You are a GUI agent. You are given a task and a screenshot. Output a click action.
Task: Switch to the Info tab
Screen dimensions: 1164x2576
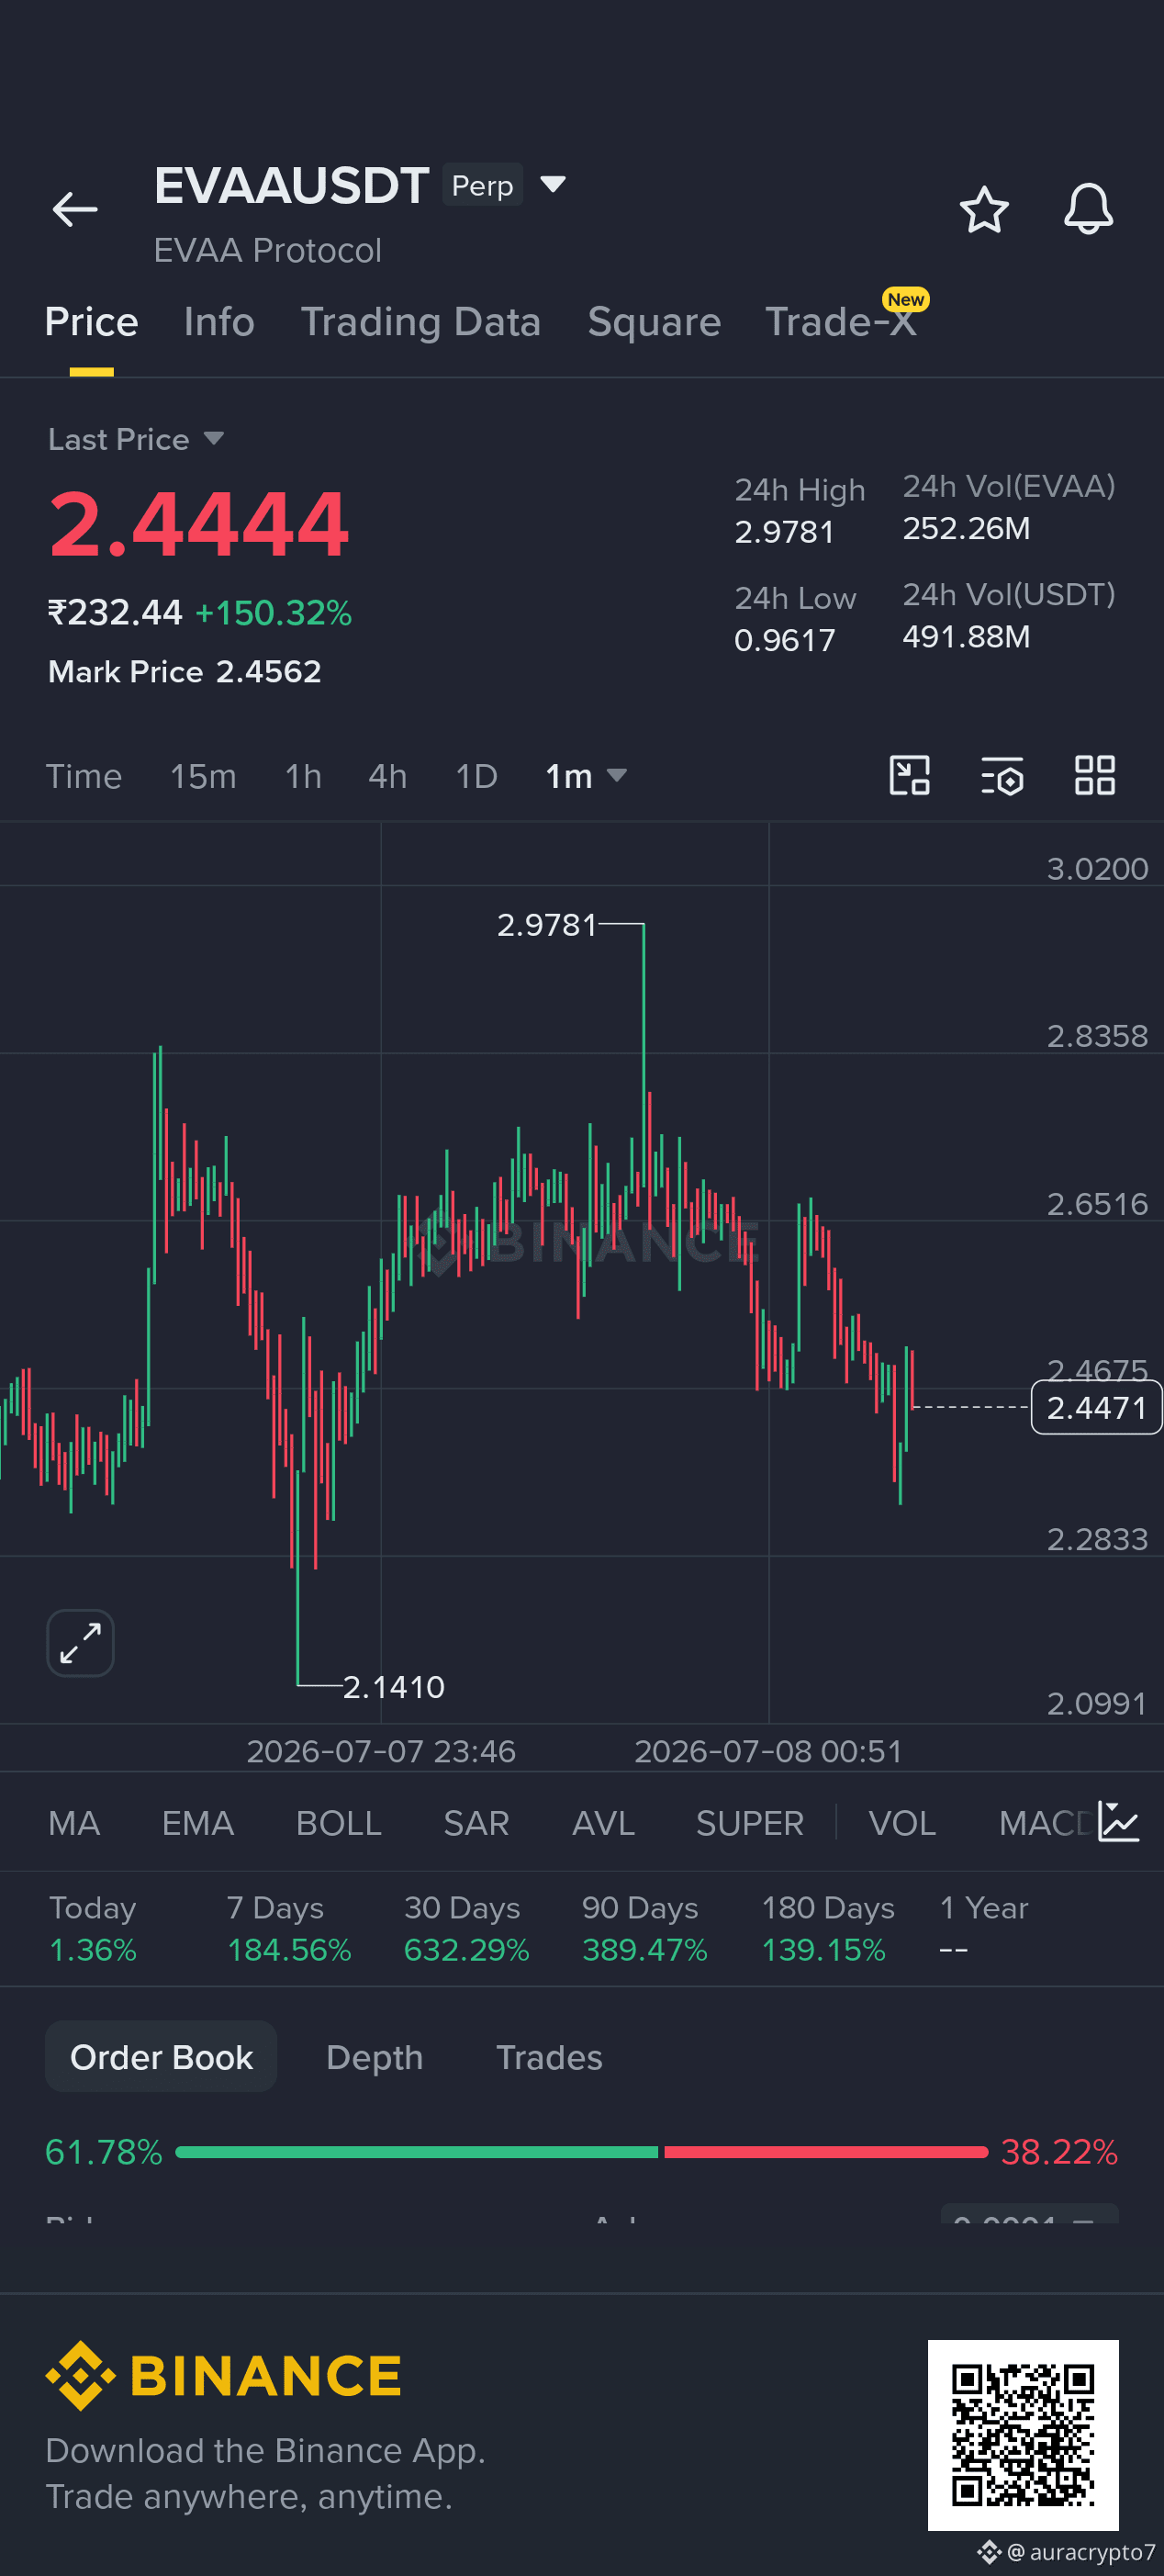point(219,322)
